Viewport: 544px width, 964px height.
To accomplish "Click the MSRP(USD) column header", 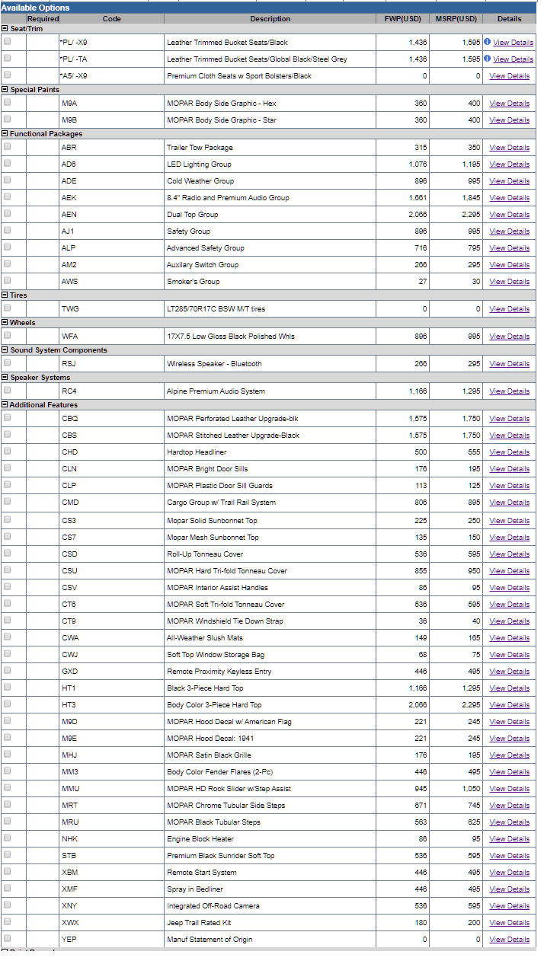I will pyautogui.click(x=456, y=18).
